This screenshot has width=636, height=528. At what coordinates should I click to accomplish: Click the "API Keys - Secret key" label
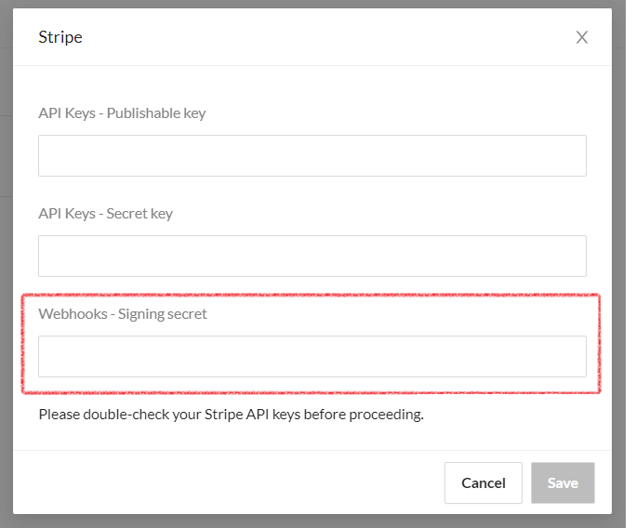[x=105, y=214]
